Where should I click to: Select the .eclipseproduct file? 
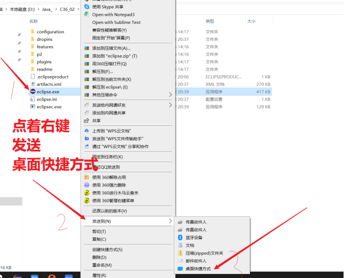tap(53, 77)
